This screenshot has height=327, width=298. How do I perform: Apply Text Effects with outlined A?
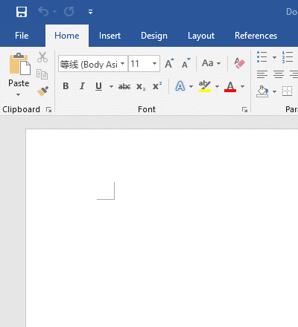coord(180,86)
